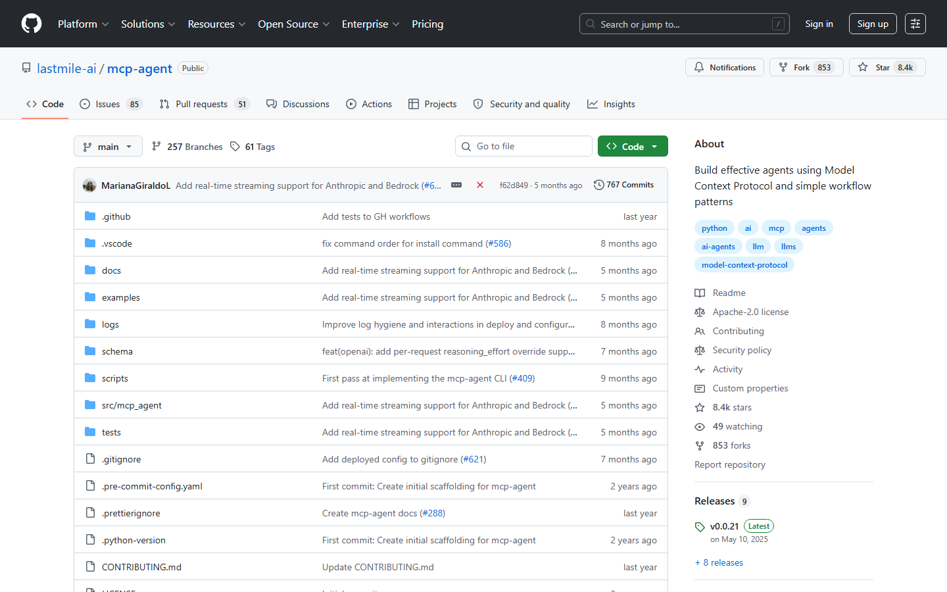Screen dimensions: 947x592
Task: Open the + 8 releases link
Action: [719, 563]
